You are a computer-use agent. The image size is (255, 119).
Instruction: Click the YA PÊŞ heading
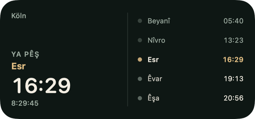pyautogui.click(x=25, y=54)
